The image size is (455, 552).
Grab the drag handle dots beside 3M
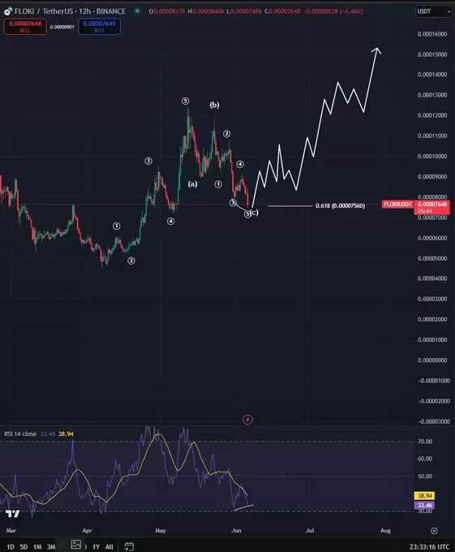62,545
